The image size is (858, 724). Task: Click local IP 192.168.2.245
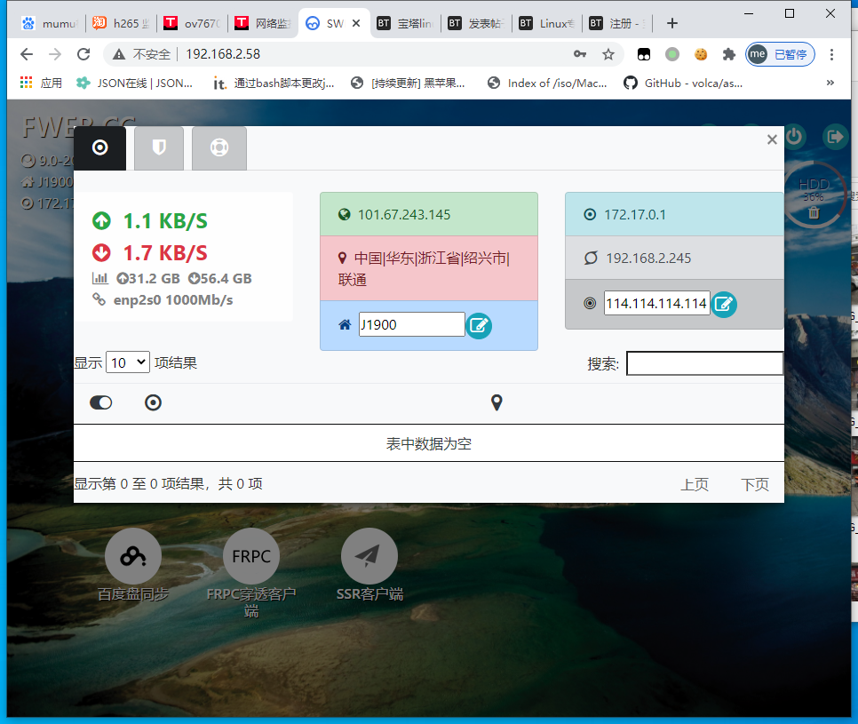coord(648,259)
